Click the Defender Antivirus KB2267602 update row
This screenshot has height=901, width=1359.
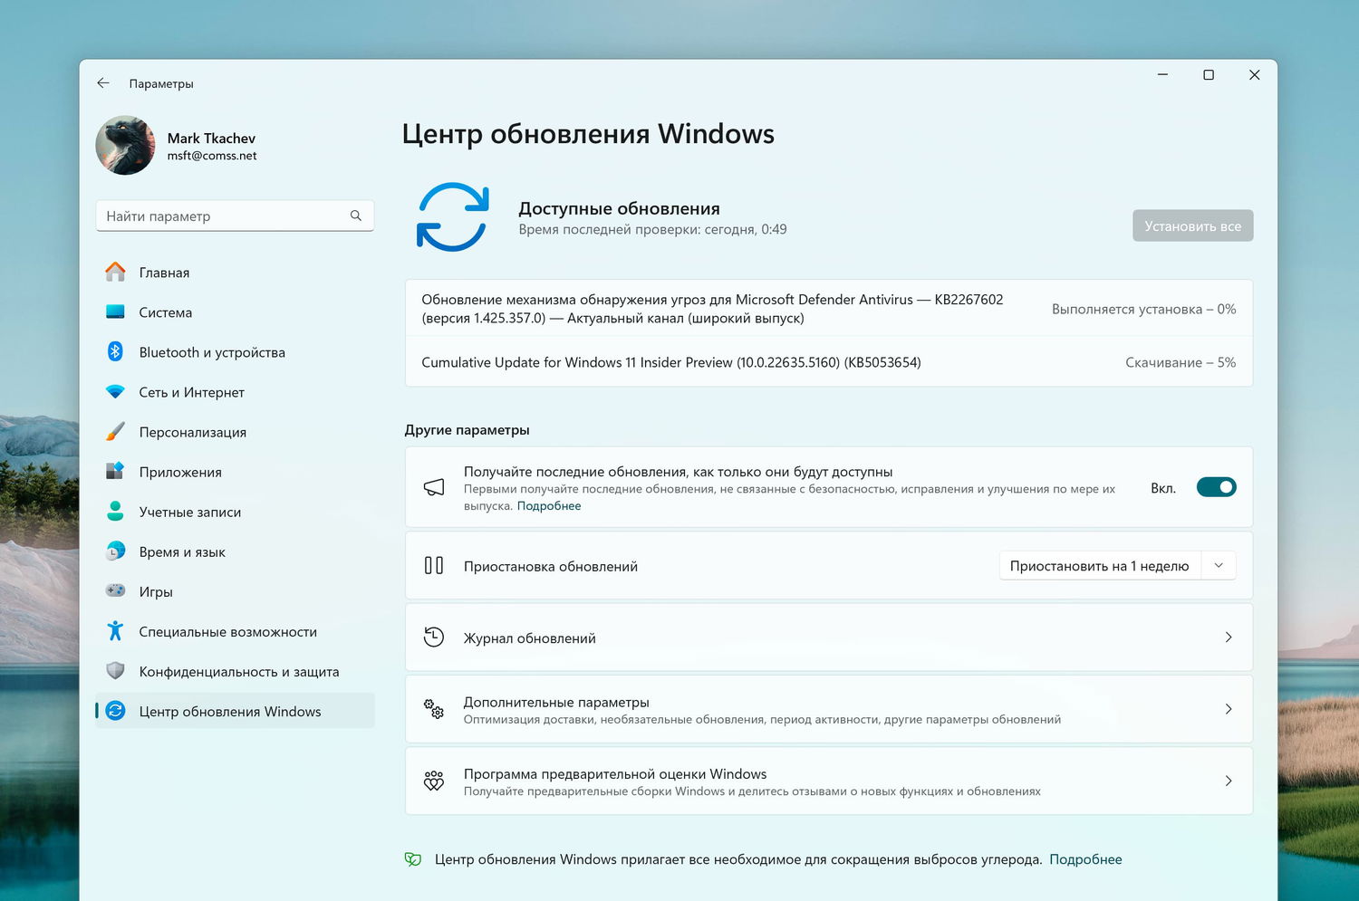pyautogui.click(x=829, y=308)
